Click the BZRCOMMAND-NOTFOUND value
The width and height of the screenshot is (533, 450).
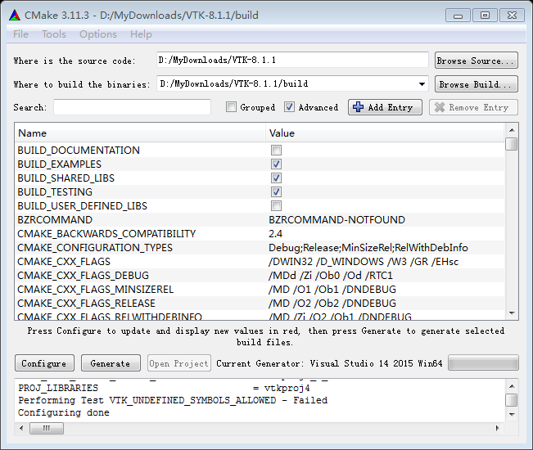(x=337, y=220)
